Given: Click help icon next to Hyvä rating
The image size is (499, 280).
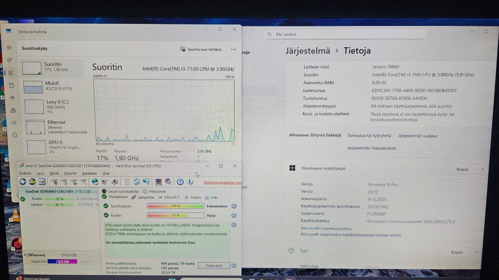Looking at the screenshot, I should click(234, 215).
